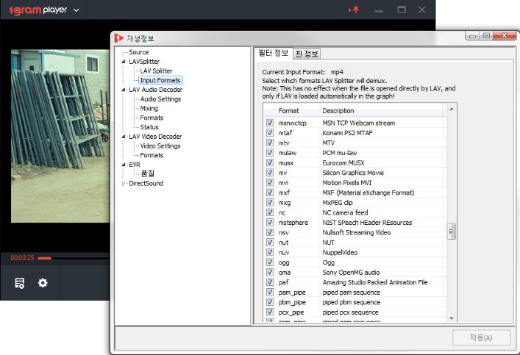
Task: Uncheck the pcx_pipe format checkbox
Action: coord(270,312)
